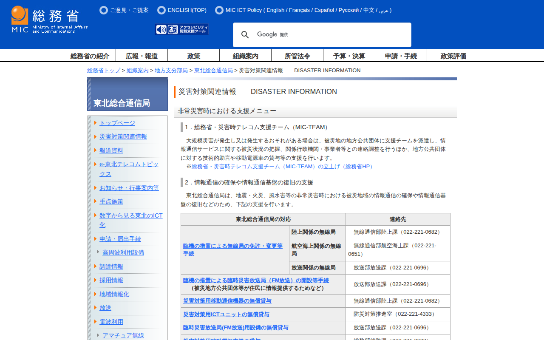Click the orange arrow beside 報道資料
Viewport: 544px width, 340px height.
point(96,150)
